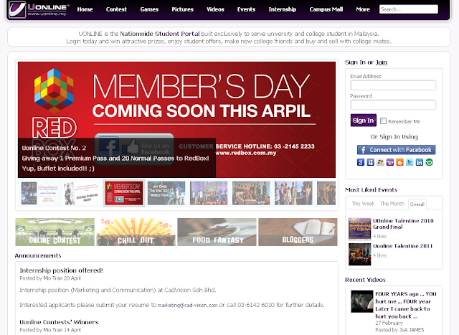Select the Member's Day slide thumbnail
Image resolution: width=459 pixels, height=335 pixels.
(x=124, y=193)
